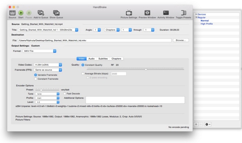Screen dimensions: 242x143
Task: Expand the Devices preset group
Action: [x=196, y=14]
